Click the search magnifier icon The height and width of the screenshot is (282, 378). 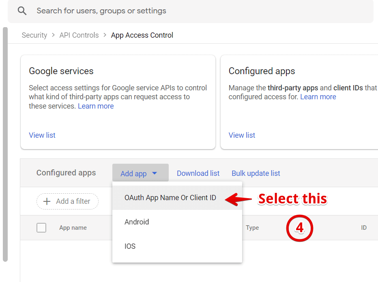tap(22, 11)
